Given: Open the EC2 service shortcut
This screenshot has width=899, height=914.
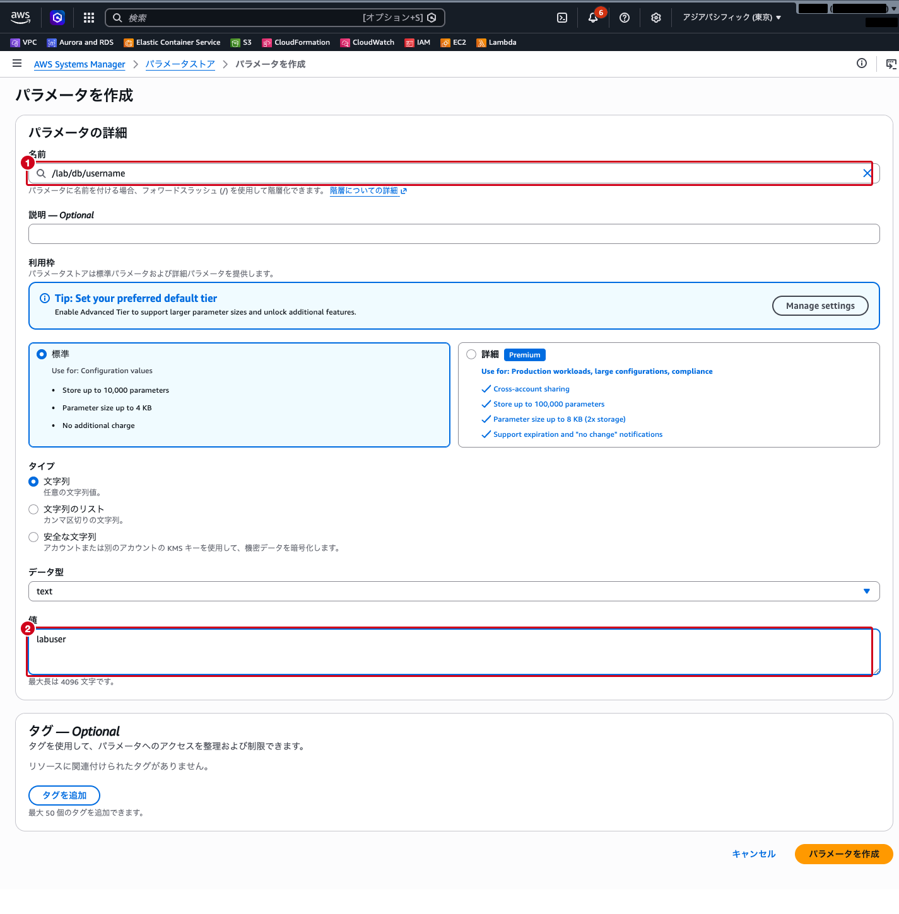Looking at the screenshot, I should pos(454,43).
